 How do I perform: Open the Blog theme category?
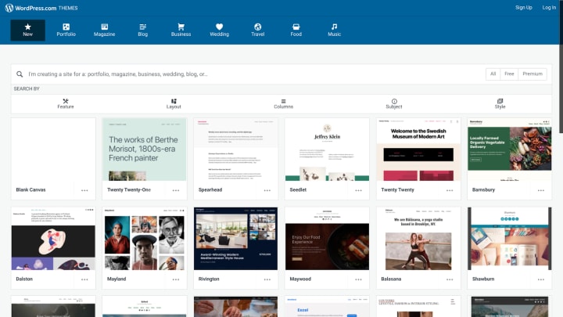click(x=143, y=31)
